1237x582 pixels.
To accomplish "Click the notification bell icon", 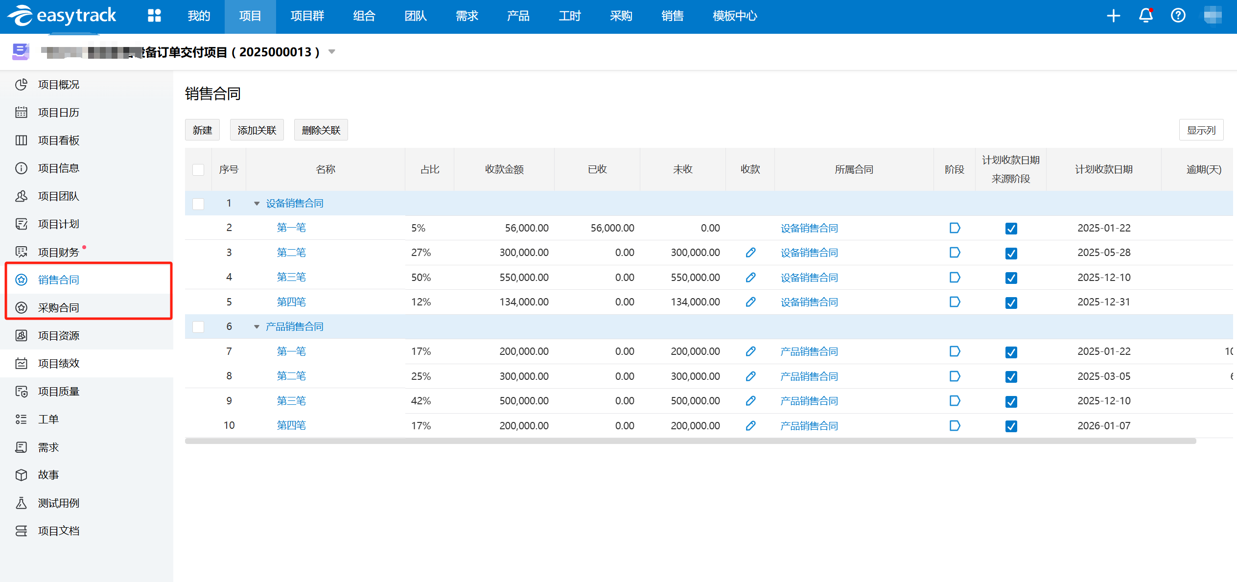I will click(x=1145, y=16).
